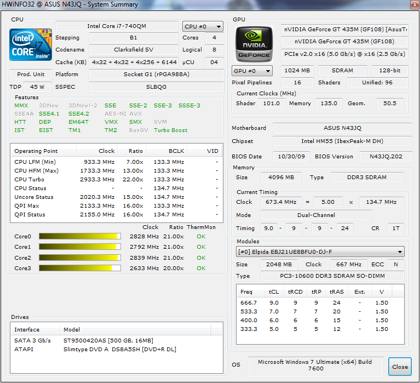The width and height of the screenshot is (420, 383).
Task: Click the SSE4.2 feature label
Action: 79,113
